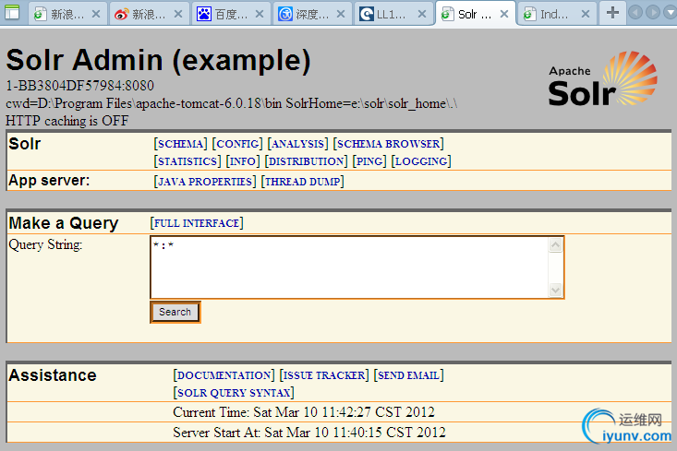Open the tab list dropdown arrow
Image resolution: width=677 pixels, height=451 pixels.
(x=671, y=13)
